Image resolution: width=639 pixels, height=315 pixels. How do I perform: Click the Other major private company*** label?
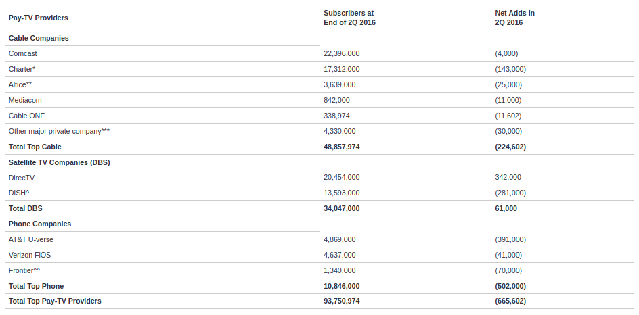(x=59, y=131)
